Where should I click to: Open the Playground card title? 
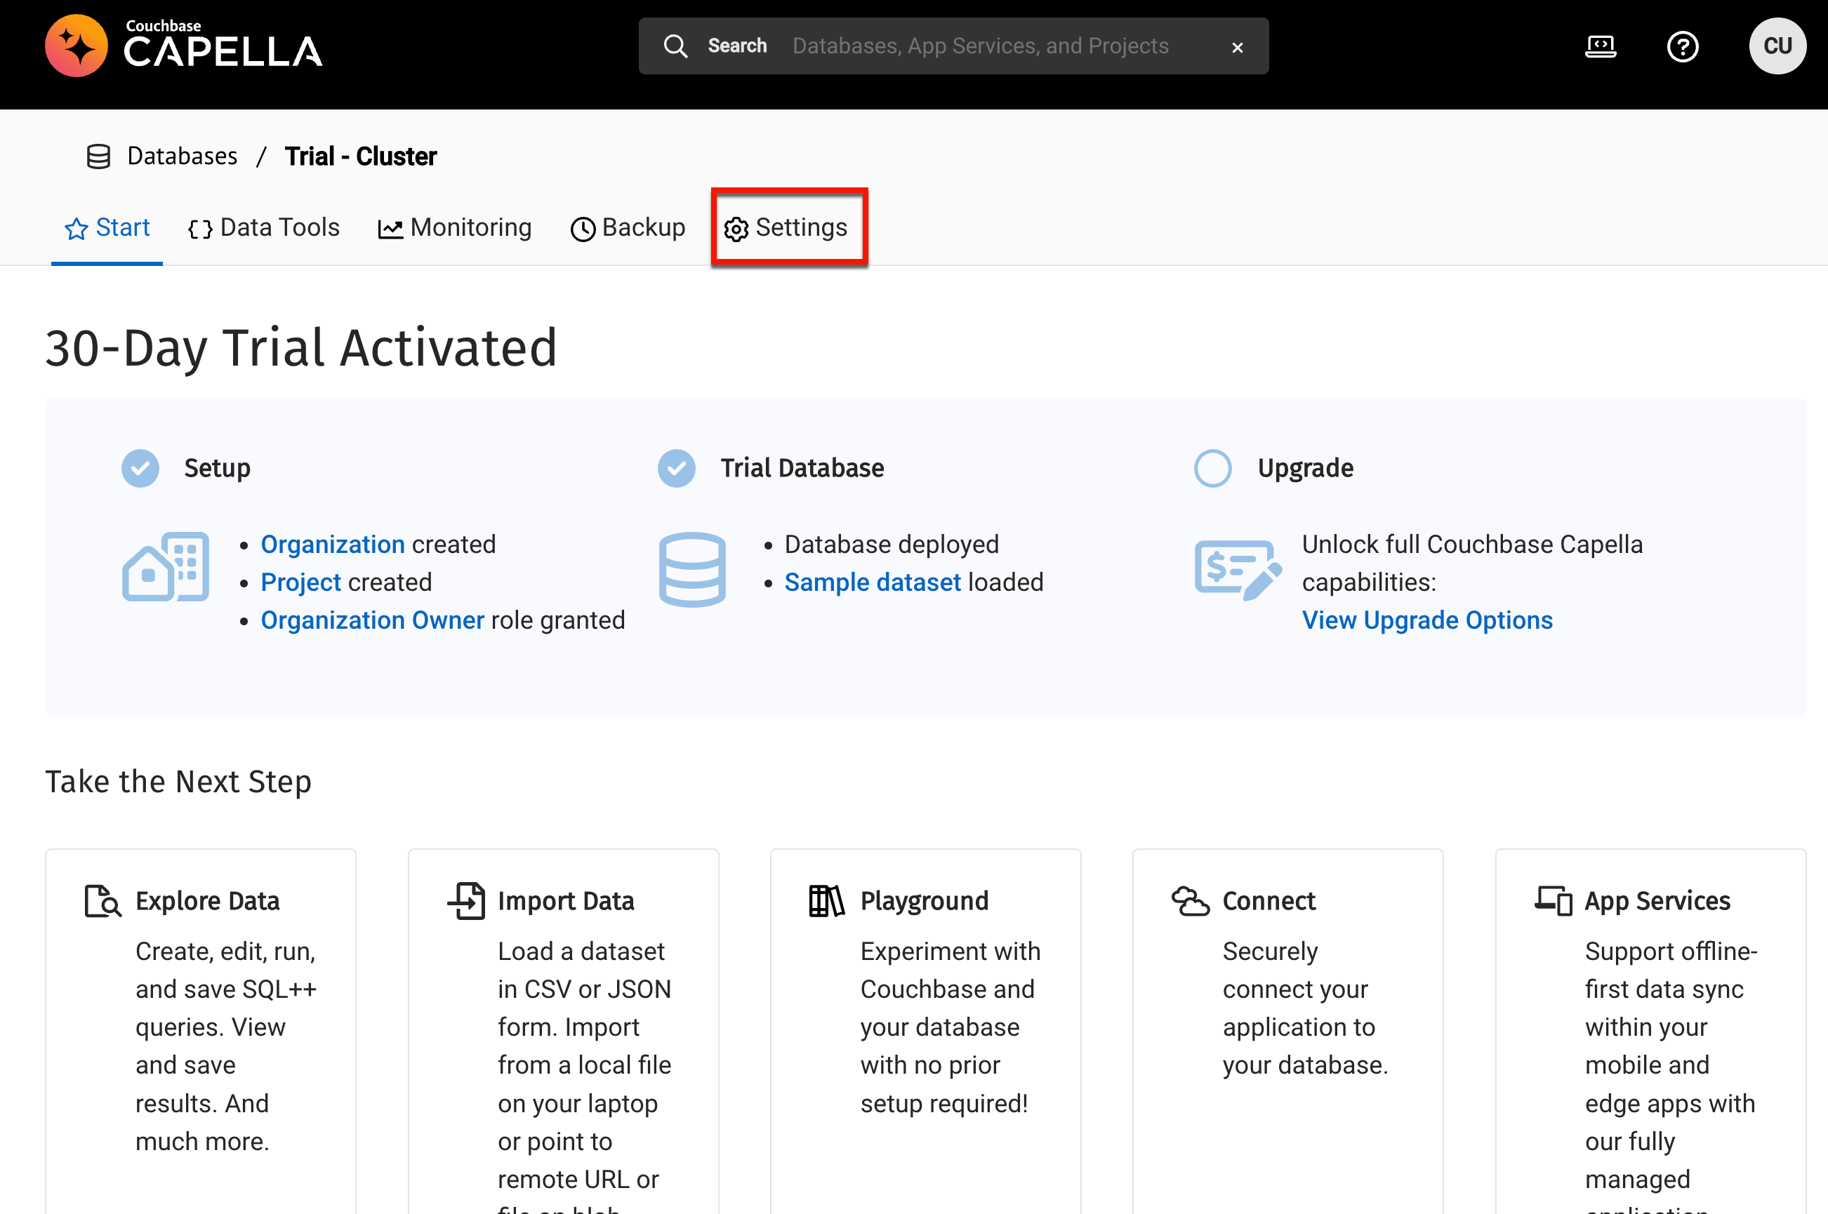click(924, 901)
